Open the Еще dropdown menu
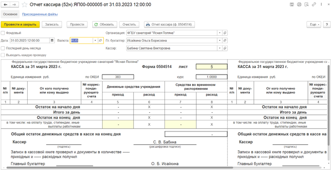The width and height of the screenshot is (331, 170). (x=314, y=24)
